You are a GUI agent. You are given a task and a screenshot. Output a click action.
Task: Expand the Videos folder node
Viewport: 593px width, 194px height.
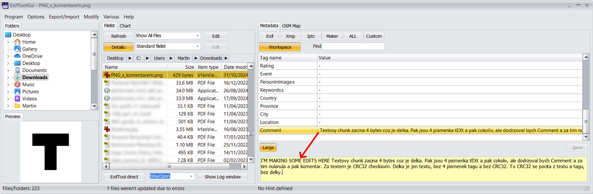pos(8,99)
